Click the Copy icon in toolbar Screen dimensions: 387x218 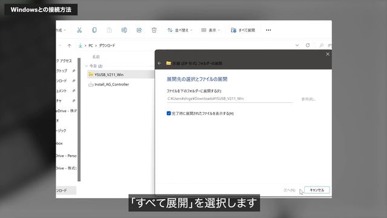point(94,30)
